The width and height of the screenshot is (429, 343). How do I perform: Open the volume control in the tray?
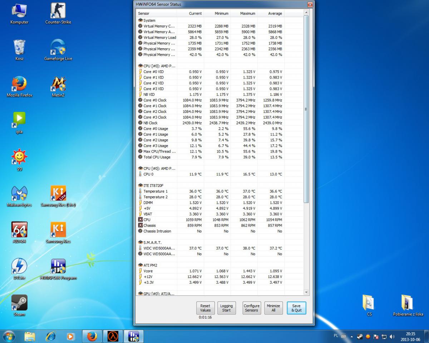click(x=392, y=336)
